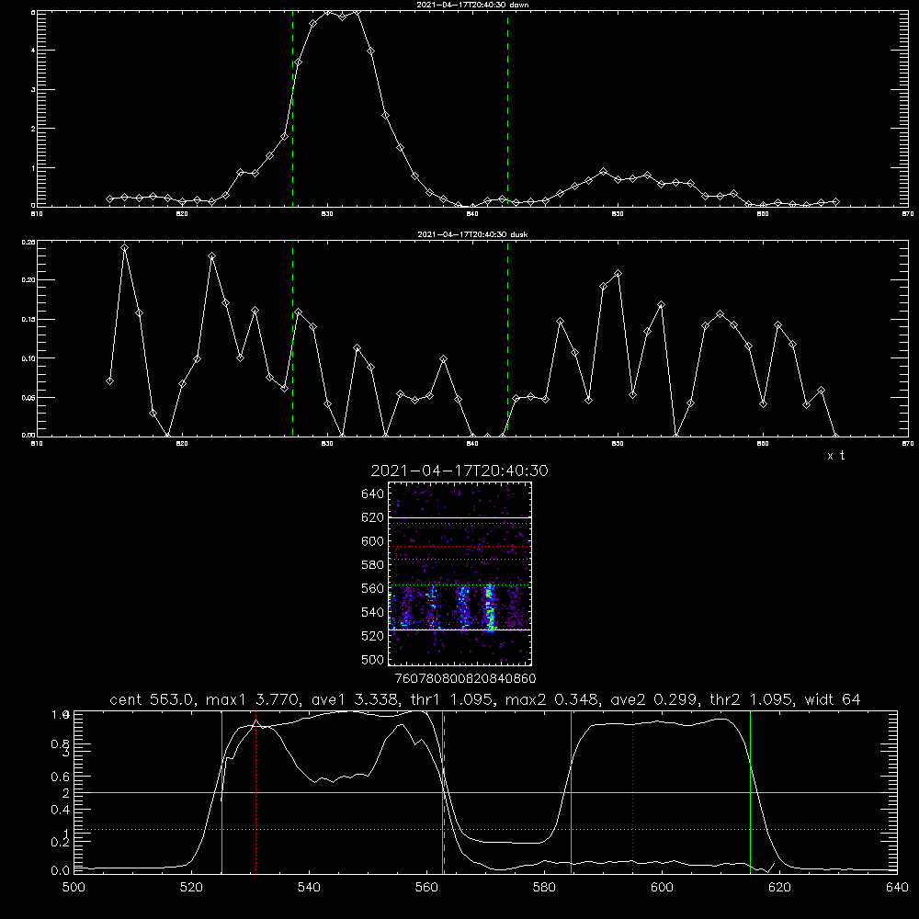Viewport: 919px width, 919px height.
Task: Click the rightmost green vertical line in bottom plot
Action: pos(750,792)
